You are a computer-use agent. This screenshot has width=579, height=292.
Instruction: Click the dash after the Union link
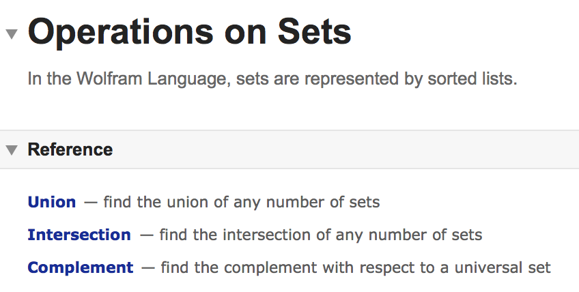pyautogui.click(x=90, y=203)
